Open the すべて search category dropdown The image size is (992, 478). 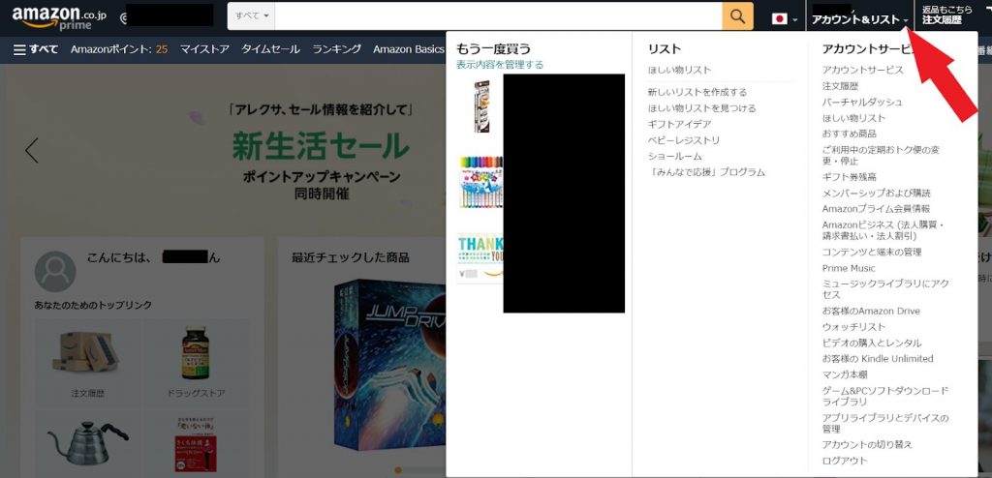(252, 15)
